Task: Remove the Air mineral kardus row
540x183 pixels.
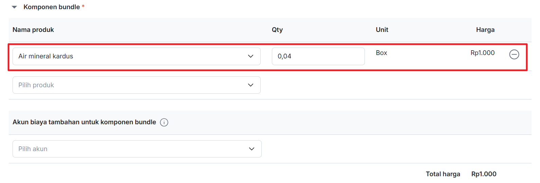Action: [x=514, y=54]
